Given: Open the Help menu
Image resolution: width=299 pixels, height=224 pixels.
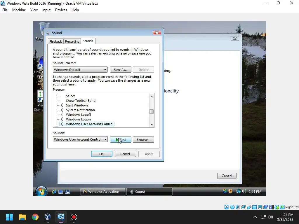Looking at the screenshot, I should pyautogui.click(x=75, y=10).
